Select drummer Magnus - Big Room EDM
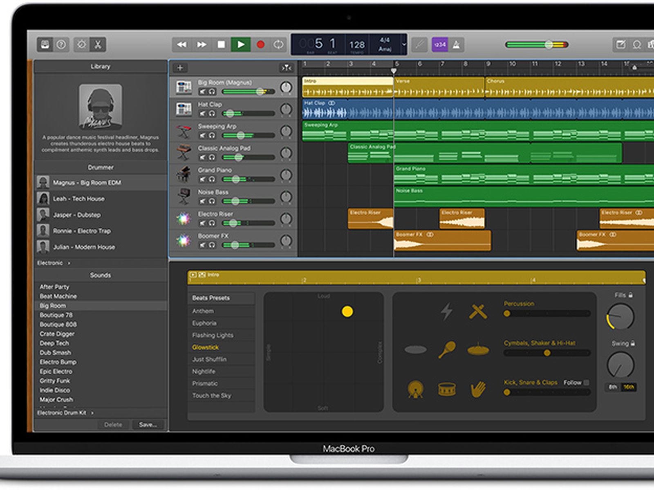654x490 pixels. click(100, 183)
